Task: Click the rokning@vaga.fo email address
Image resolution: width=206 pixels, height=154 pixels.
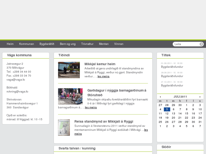Action: (17, 92)
